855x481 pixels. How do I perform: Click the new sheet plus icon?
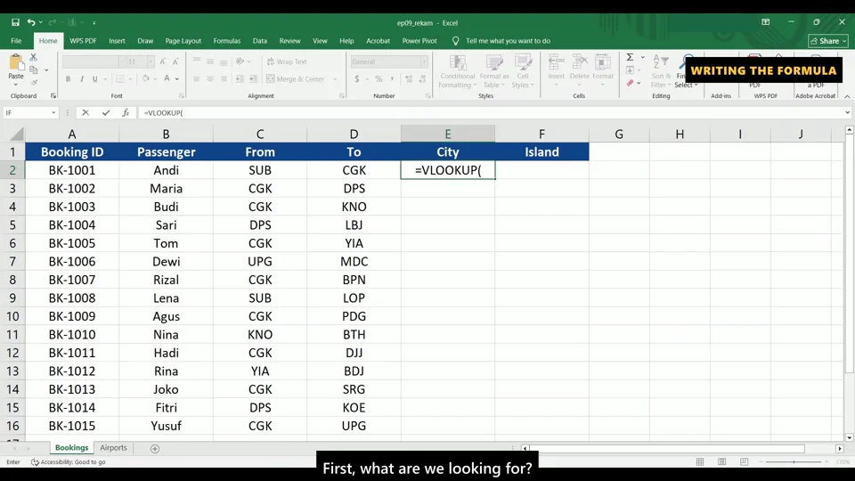pyautogui.click(x=155, y=448)
